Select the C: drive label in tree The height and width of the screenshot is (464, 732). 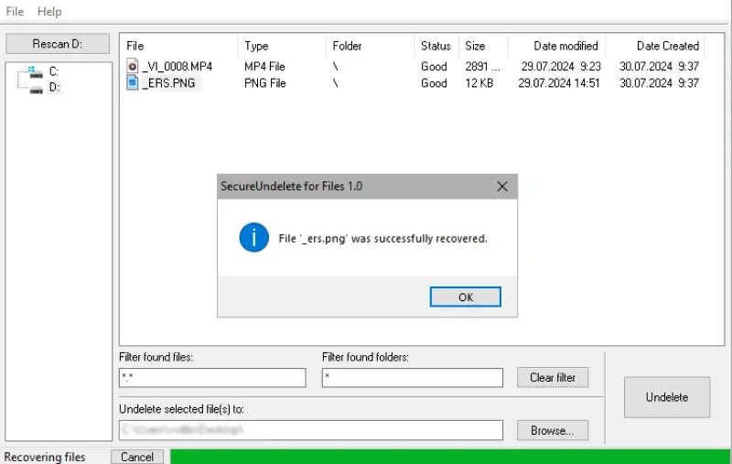[x=54, y=71]
